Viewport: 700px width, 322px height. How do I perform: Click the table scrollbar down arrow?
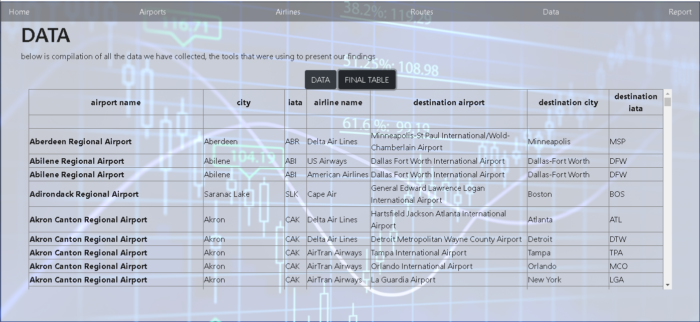[x=667, y=285]
